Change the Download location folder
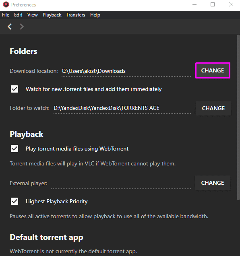This screenshot has width=240, height=256. [213, 70]
